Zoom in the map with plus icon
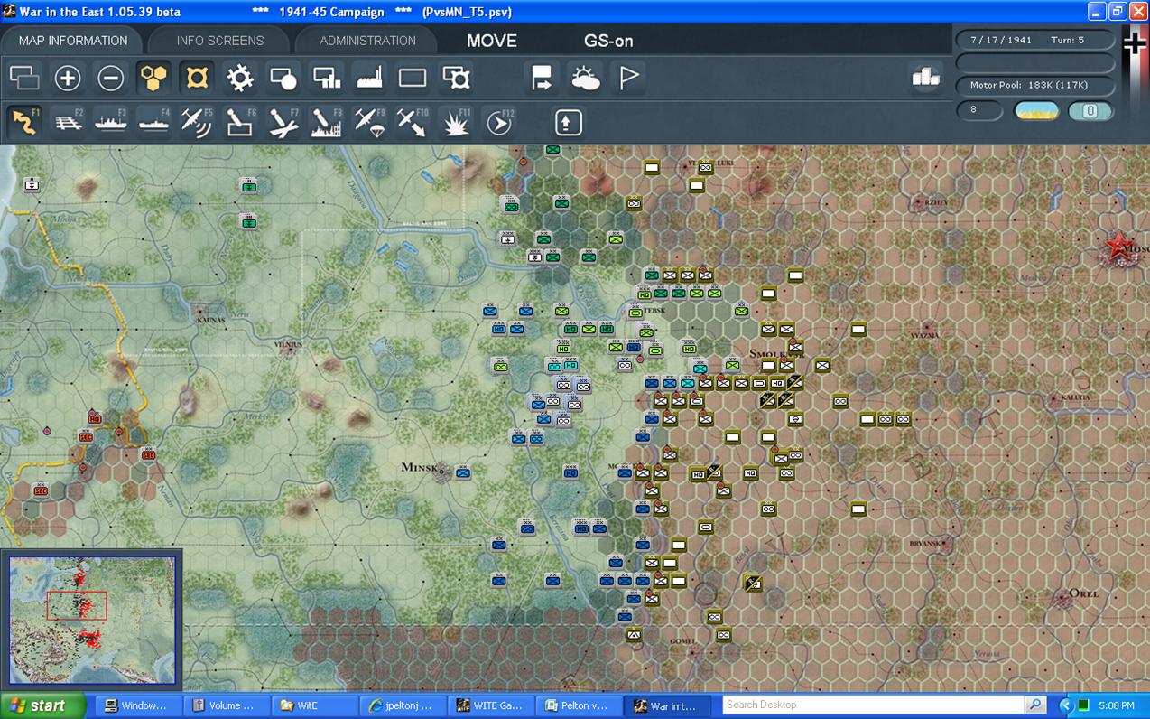 tap(68, 78)
